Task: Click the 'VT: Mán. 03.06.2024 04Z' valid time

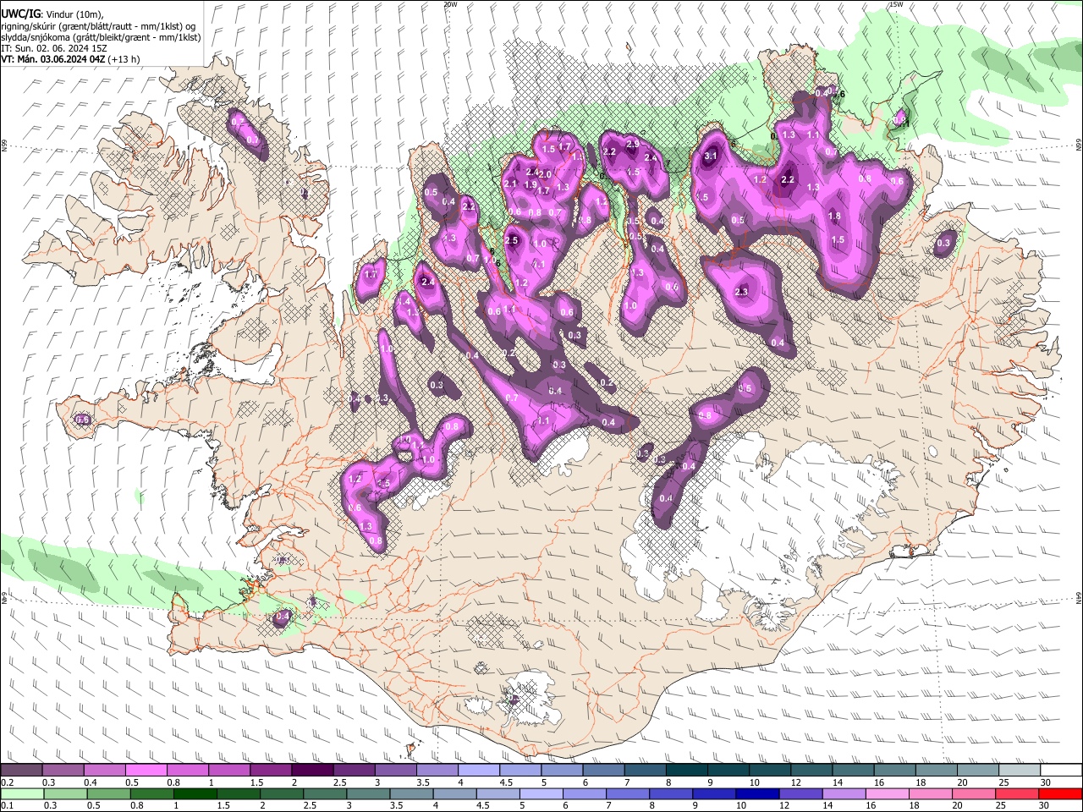Action: point(52,59)
